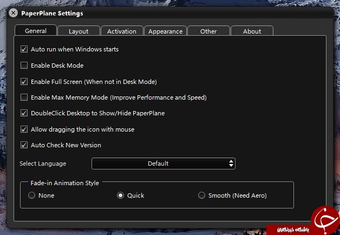Switch to the General tab
The height and width of the screenshot is (235, 340).
36,30
